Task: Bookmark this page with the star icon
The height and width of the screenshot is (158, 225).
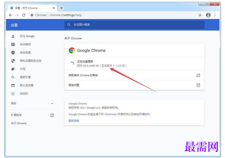Action: click(200, 15)
